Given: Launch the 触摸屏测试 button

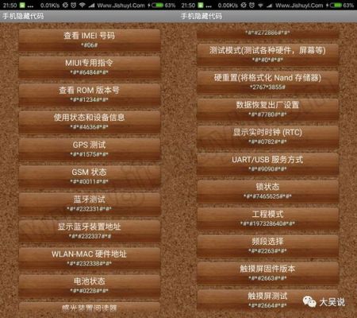Looking at the screenshot, I should coord(267,300).
